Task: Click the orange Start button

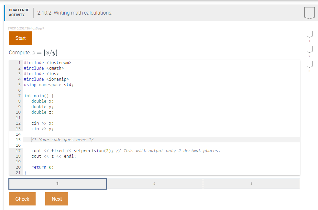Action: [x=20, y=38]
